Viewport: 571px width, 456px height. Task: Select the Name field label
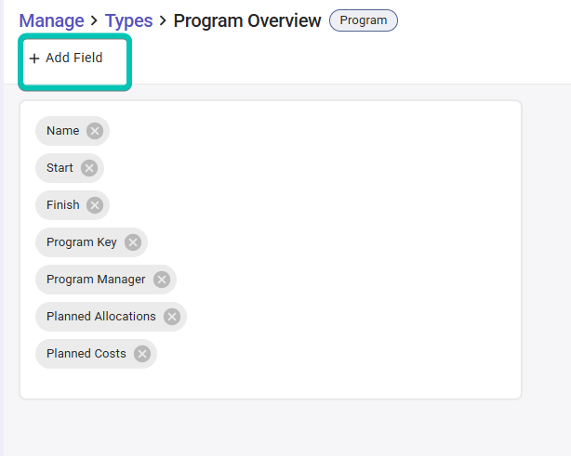pos(63,131)
